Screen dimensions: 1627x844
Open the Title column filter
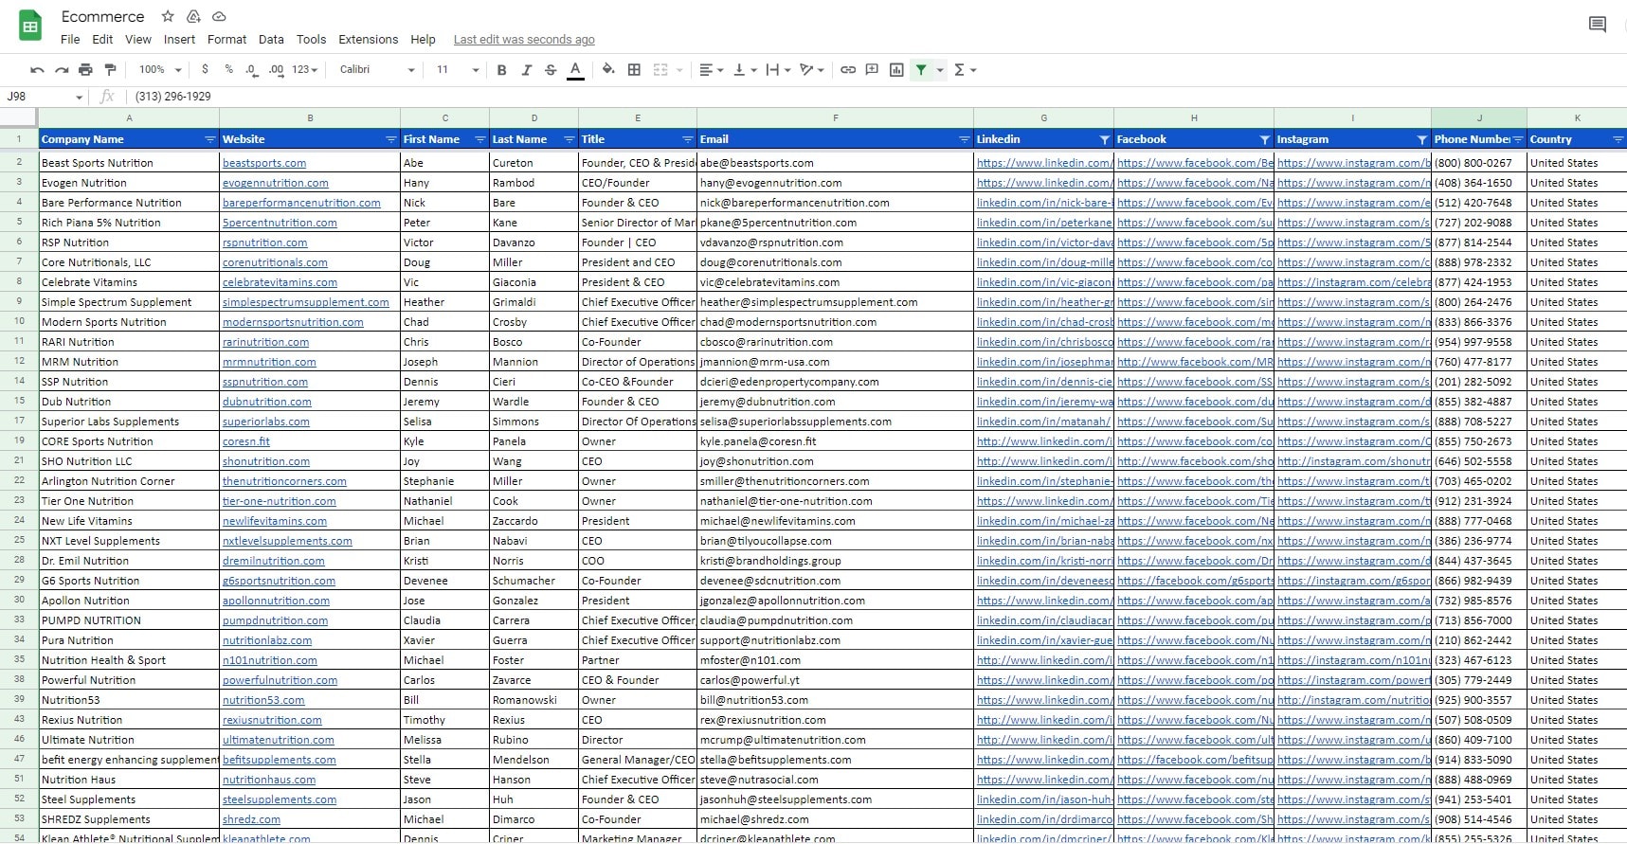(x=687, y=139)
